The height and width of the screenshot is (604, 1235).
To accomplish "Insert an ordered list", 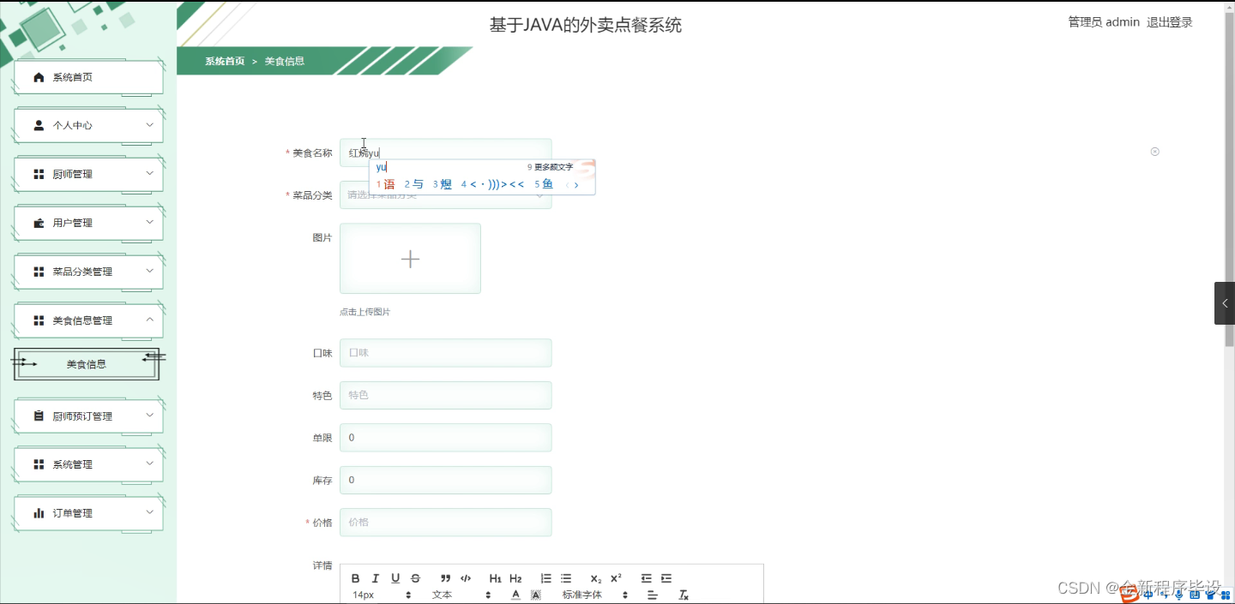I will point(545,578).
